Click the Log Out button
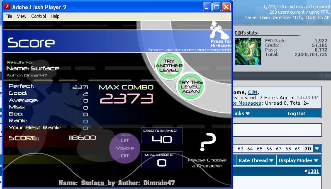This screenshot has height=189, width=331. pyautogui.click(x=296, y=113)
